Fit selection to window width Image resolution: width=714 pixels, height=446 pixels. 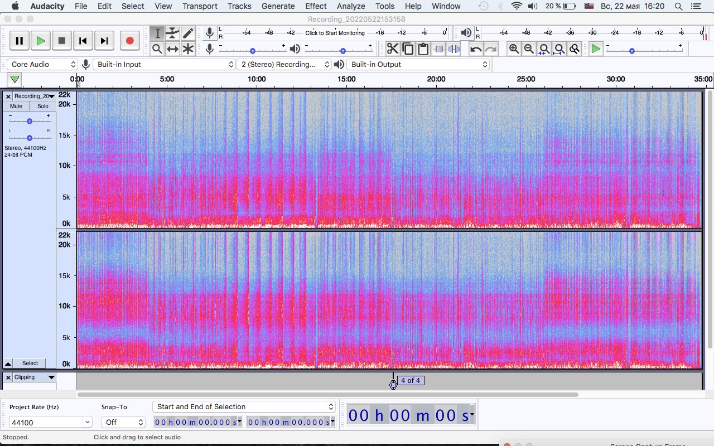point(544,49)
